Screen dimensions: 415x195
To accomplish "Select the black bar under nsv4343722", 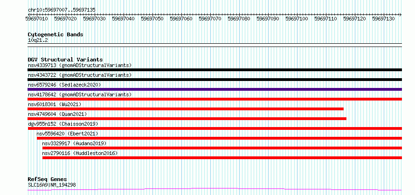I will [x=214, y=80].
